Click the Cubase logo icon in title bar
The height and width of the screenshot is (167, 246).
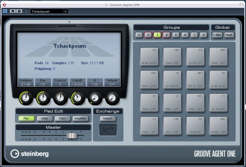pos(4,5)
